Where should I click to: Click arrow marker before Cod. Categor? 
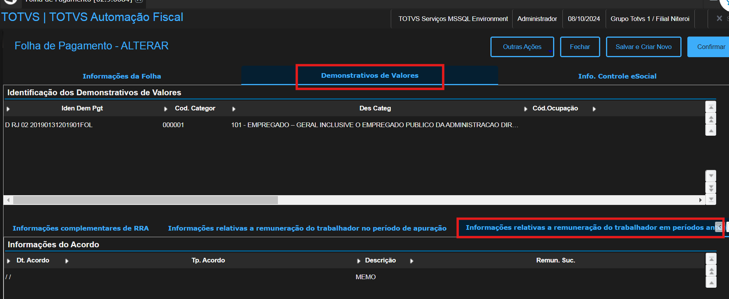166,109
